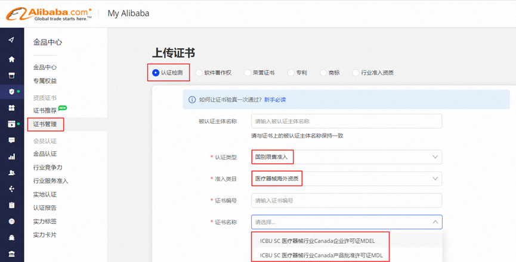Open 金品认证 menu item
Image resolution: width=516 pixels, height=262 pixels.
coord(45,154)
